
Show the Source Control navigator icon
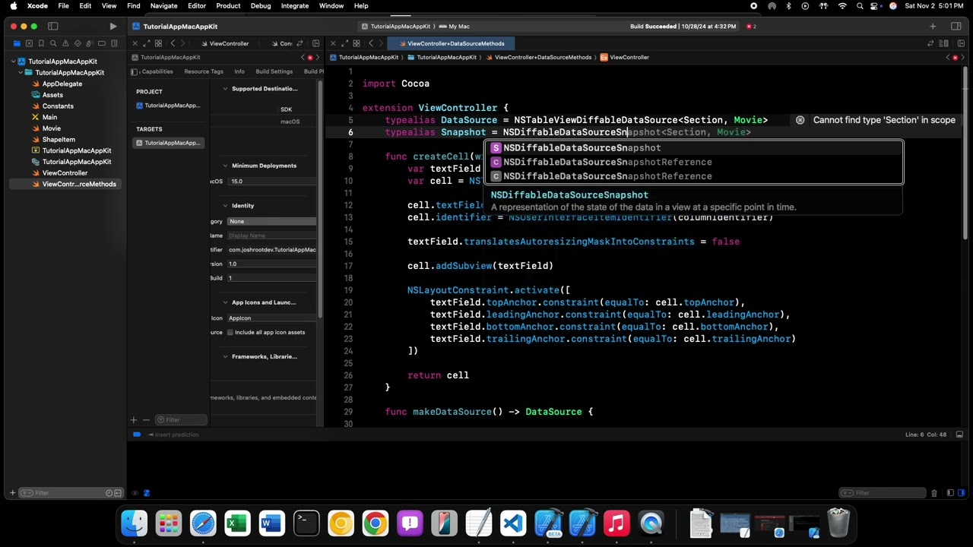[x=29, y=43]
